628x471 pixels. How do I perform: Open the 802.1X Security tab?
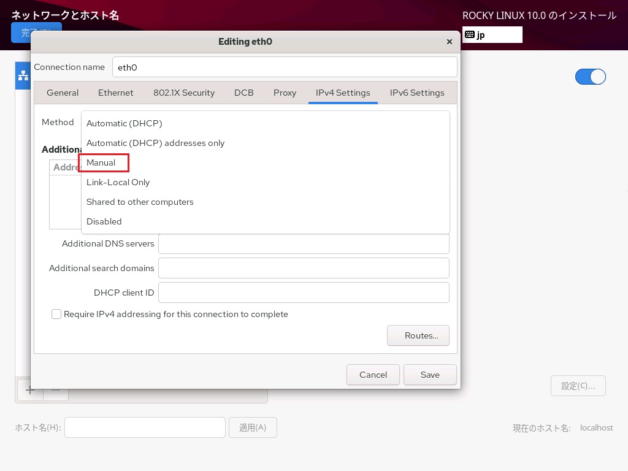184,93
